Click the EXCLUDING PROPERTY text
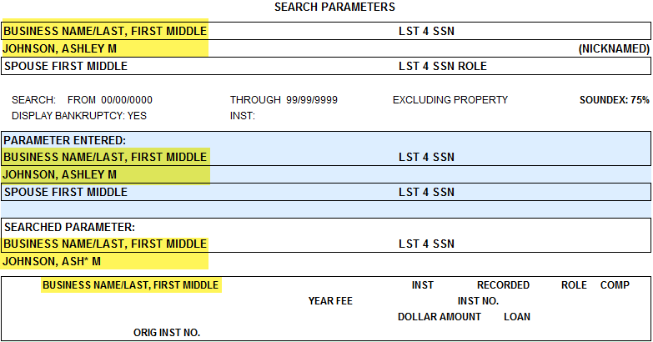 pos(450,100)
